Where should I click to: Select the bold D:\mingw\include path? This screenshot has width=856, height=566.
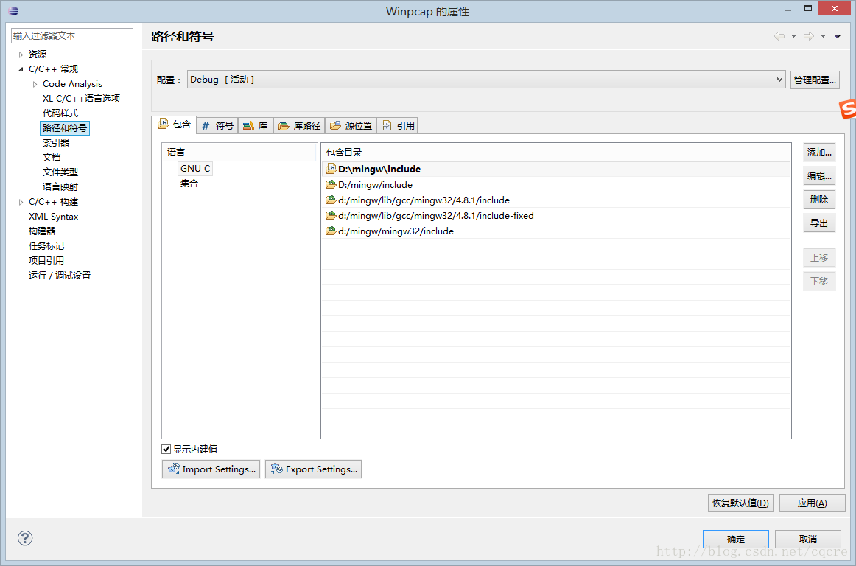pyautogui.click(x=379, y=170)
